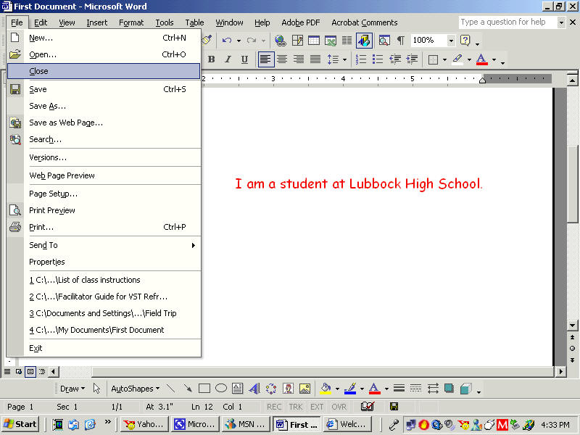
Task: Open Draw menu dropdown
Action: click(x=72, y=389)
